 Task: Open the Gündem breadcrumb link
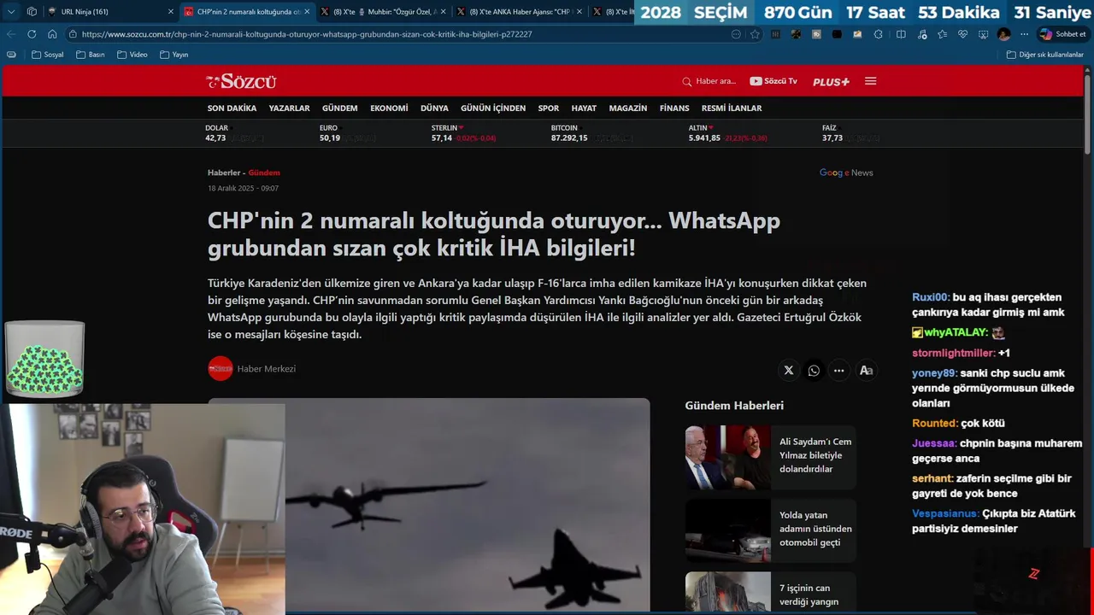point(264,173)
